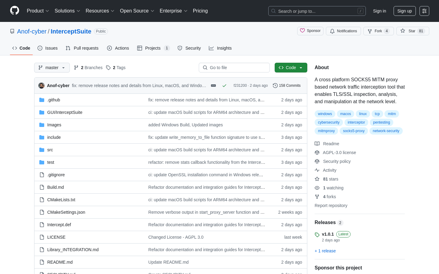
Task: Click the .github folder icon
Action: 42,100
